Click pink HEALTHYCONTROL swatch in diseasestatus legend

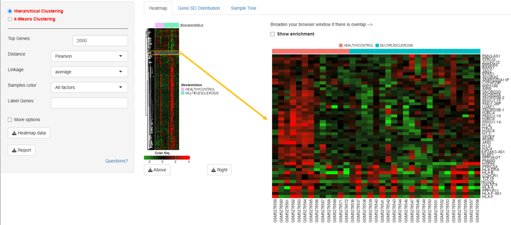[183, 89]
